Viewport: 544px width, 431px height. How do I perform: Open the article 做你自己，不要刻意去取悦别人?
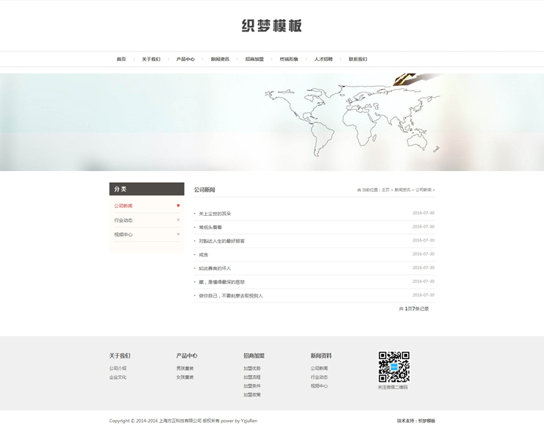click(231, 296)
